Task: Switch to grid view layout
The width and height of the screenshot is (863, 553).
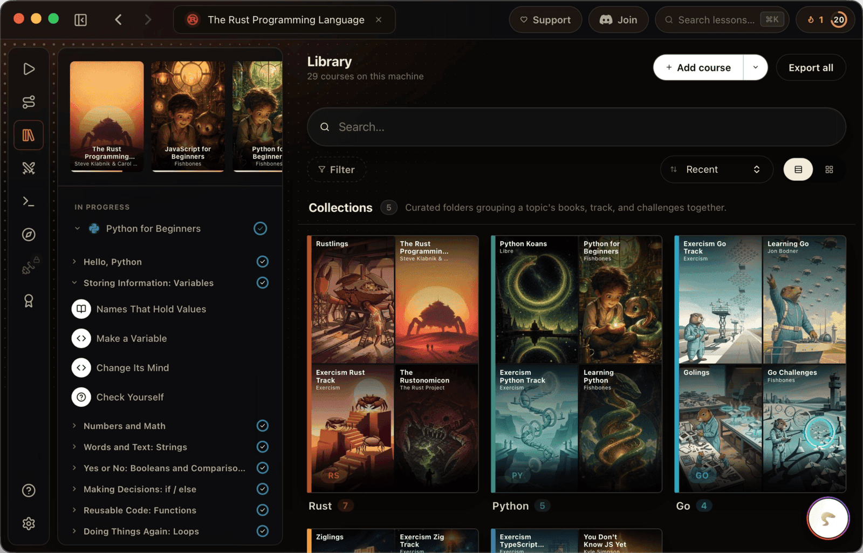Action: tap(830, 169)
